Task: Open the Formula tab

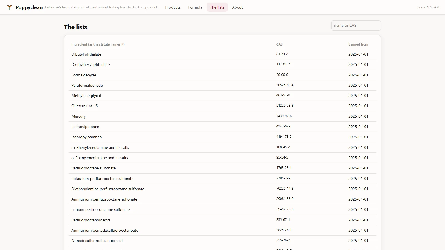Action: [195, 7]
